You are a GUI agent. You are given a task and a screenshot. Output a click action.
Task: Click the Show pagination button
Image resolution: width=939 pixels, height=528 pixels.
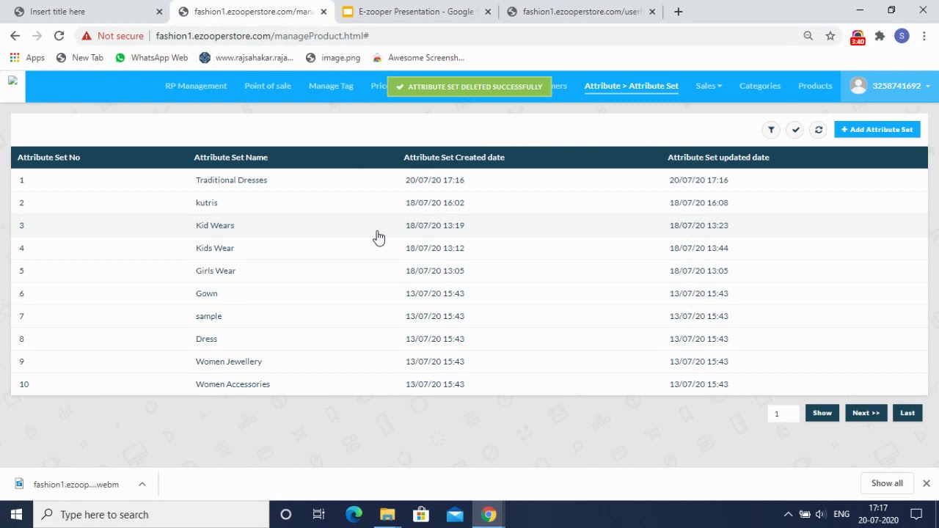coord(822,413)
